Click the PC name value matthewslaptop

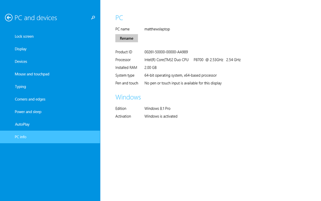click(157, 29)
